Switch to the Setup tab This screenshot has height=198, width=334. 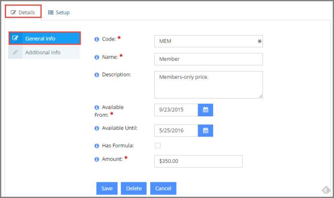click(59, 12)
